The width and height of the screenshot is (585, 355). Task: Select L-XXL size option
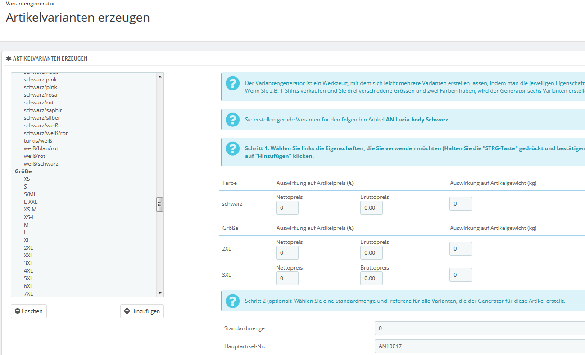click(31, 202)
